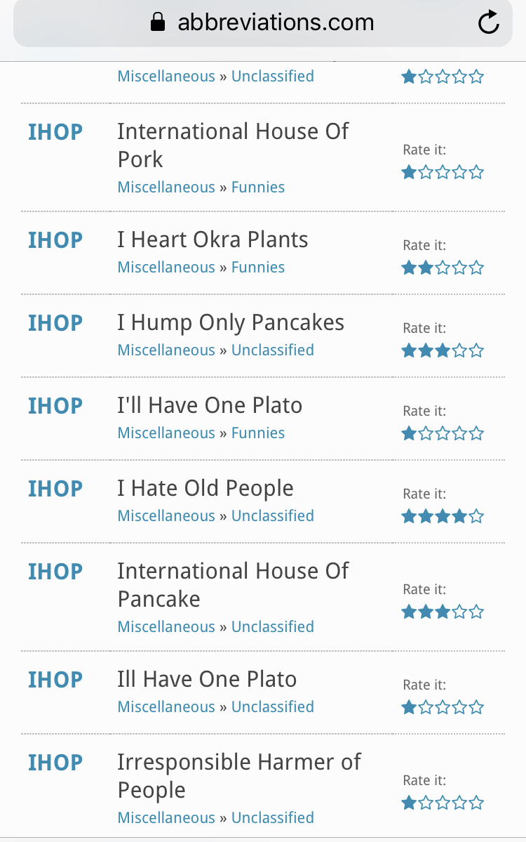Open Miscellaneous category under I Heart Okra Plants

[166, 268]
